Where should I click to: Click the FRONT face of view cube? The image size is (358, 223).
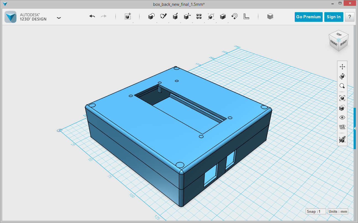334,43
